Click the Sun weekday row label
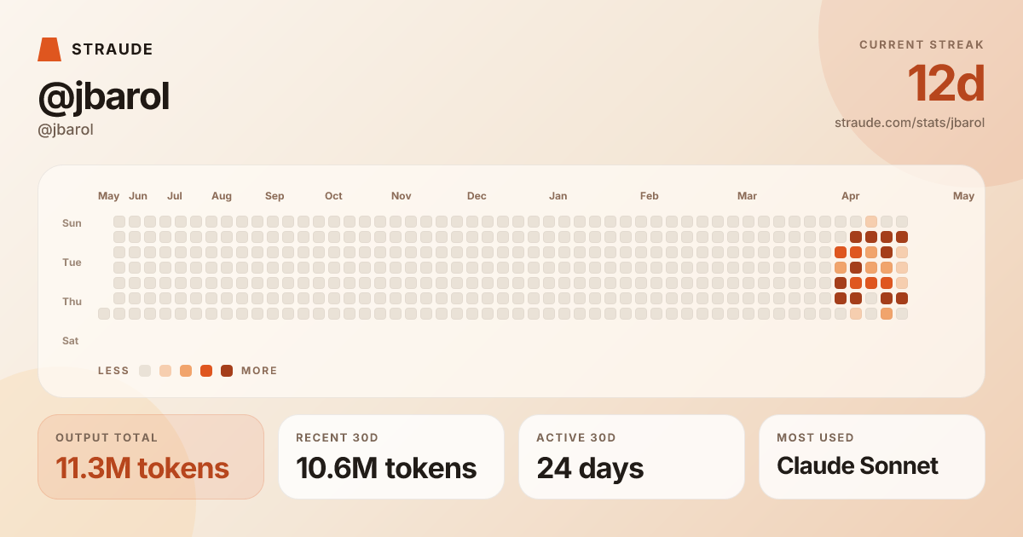 tap(72, 223)
